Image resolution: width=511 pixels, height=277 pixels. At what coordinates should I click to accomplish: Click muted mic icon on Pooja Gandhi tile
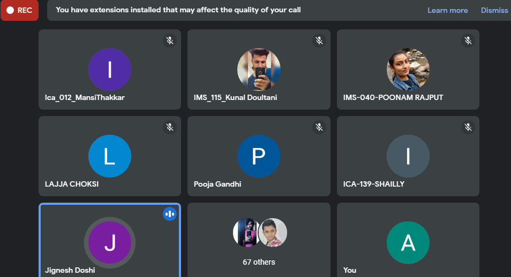pyautogui.click(x=319, y=127)
